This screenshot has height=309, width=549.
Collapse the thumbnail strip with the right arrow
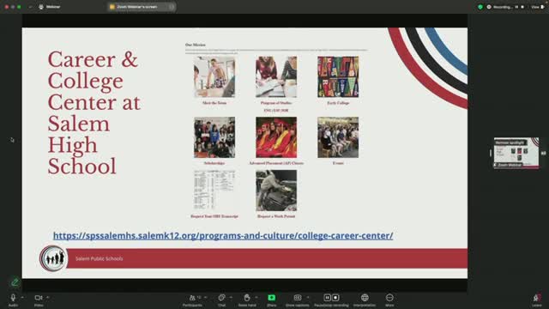pyautogui.click(x=543, y=153)
